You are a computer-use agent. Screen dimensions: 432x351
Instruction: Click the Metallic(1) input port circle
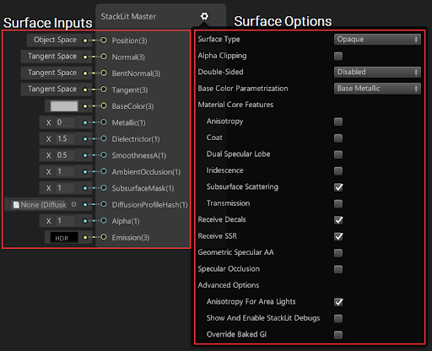tap(104, 122)
